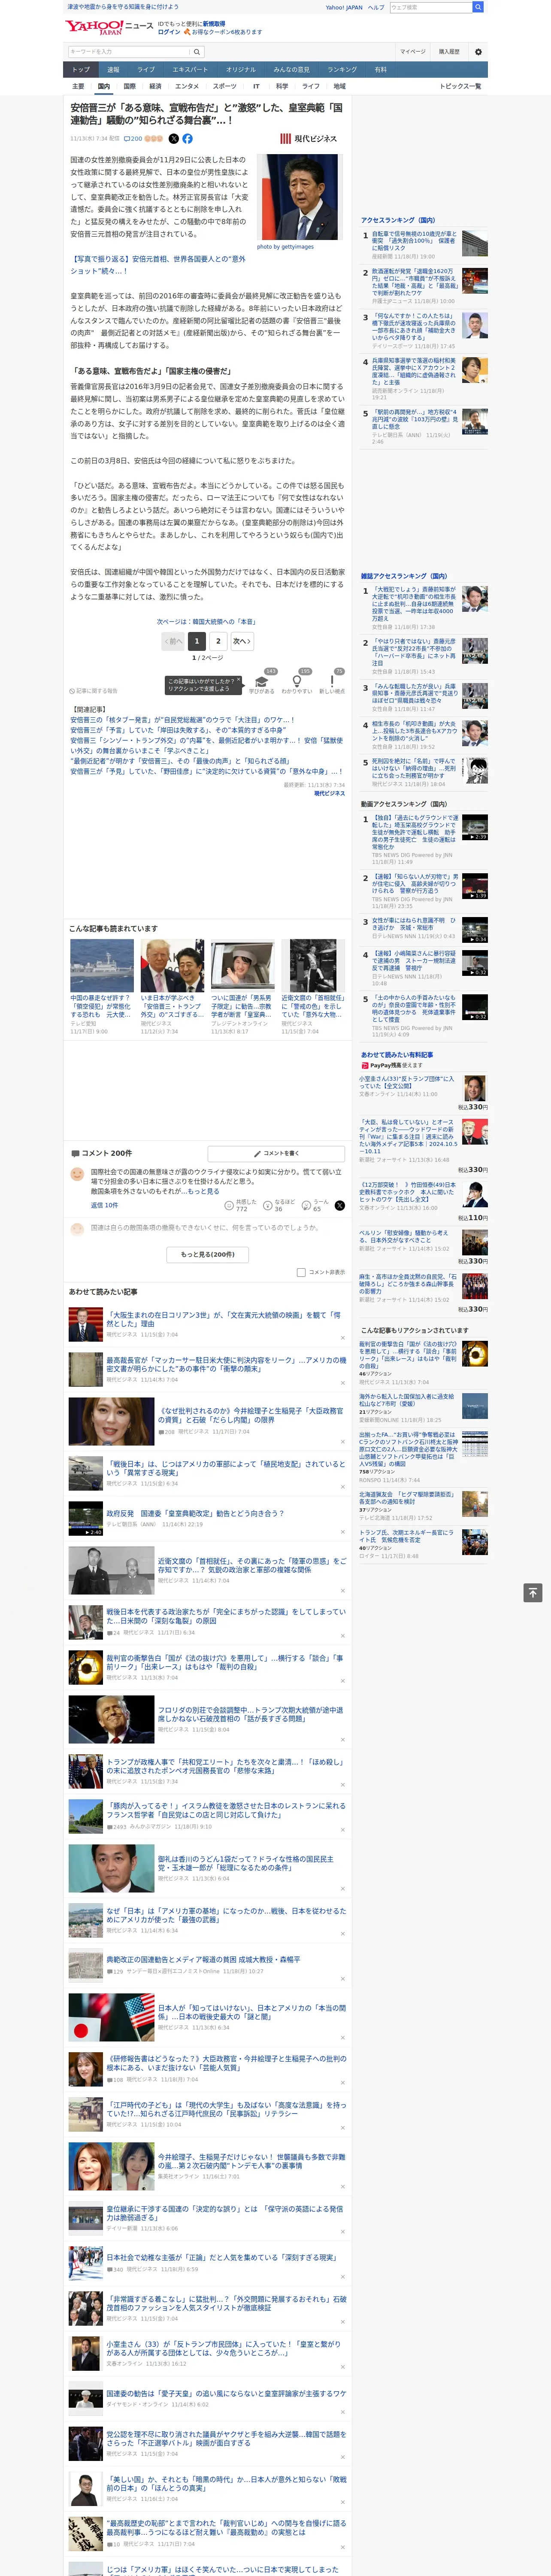Open settings via the gear icon
The height and width of the screenshot is (2576, 551).
(478, 52)
